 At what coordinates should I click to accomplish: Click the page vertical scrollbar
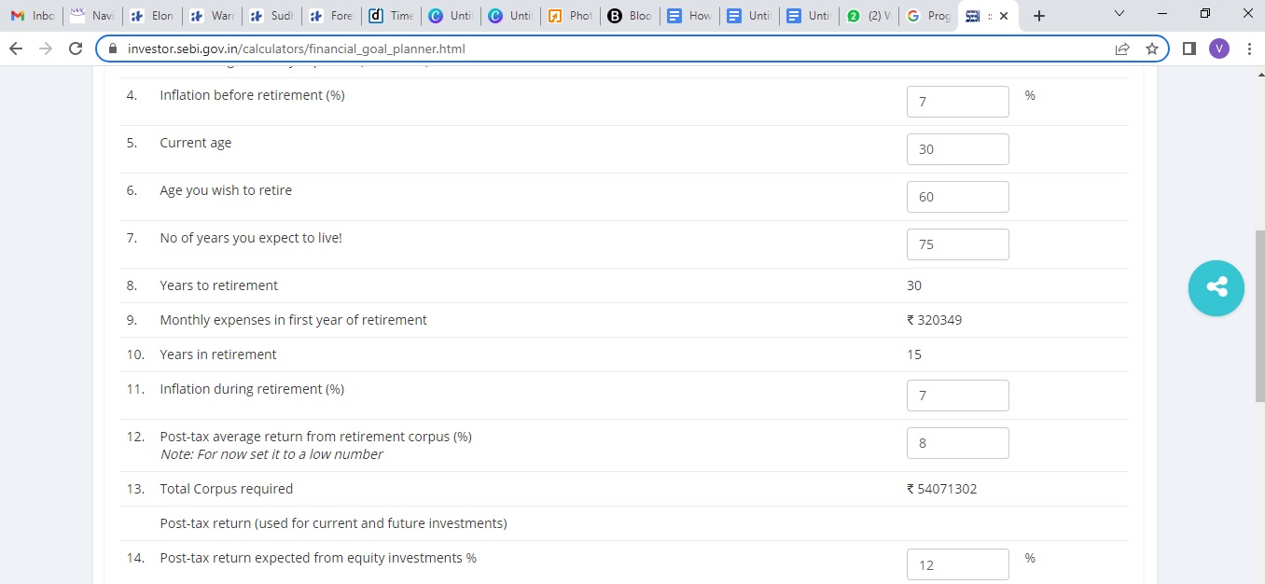tap(1258, 317)
